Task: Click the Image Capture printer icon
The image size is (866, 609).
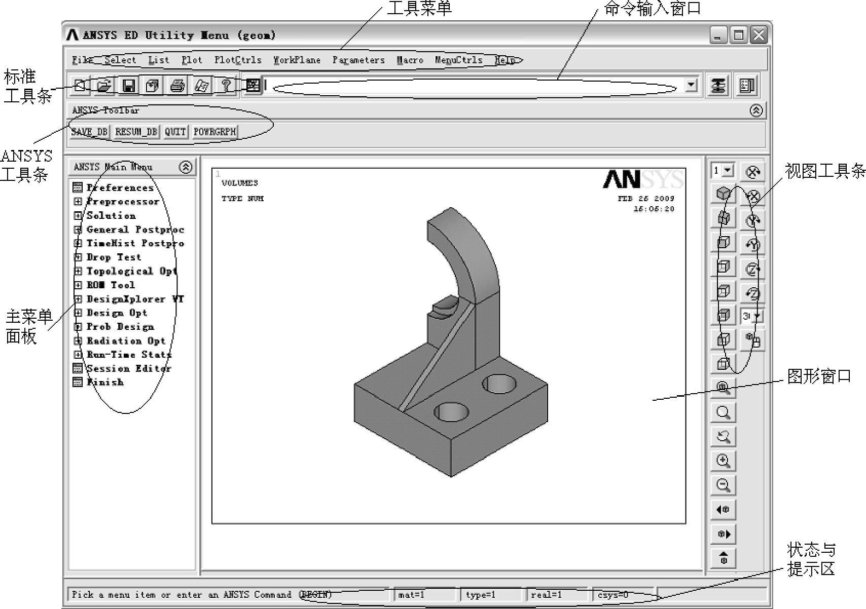Action: 177,86
